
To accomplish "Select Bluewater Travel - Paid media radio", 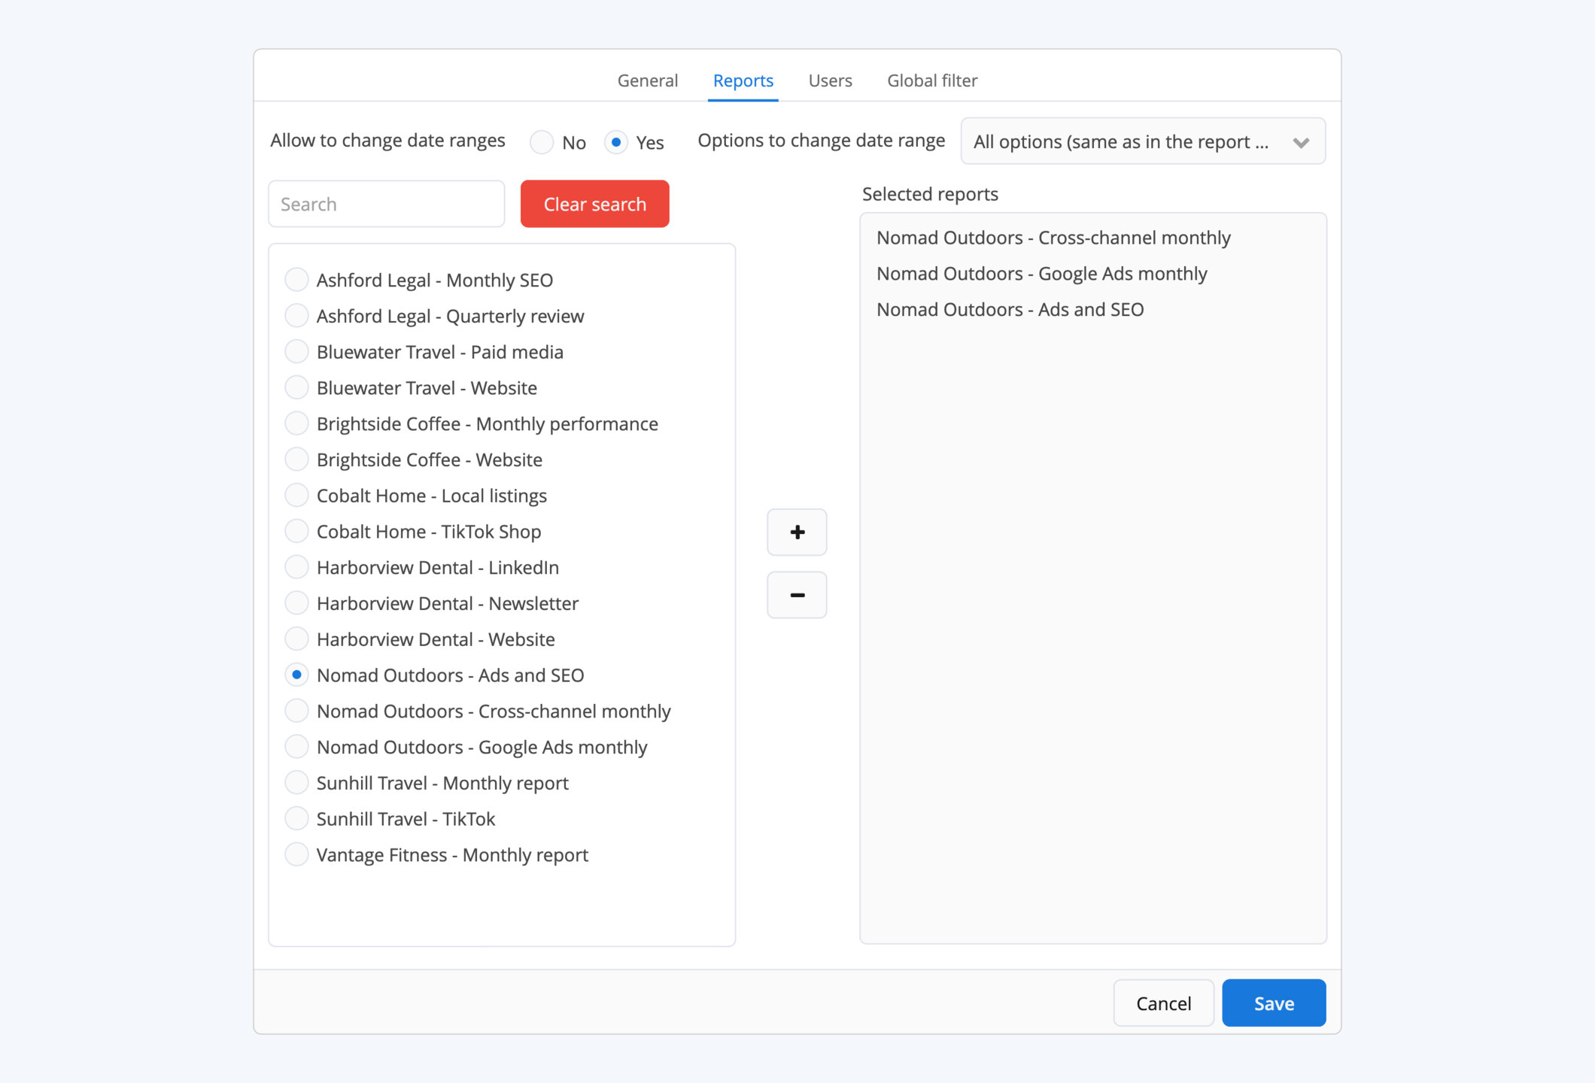I will click(296, 351).
